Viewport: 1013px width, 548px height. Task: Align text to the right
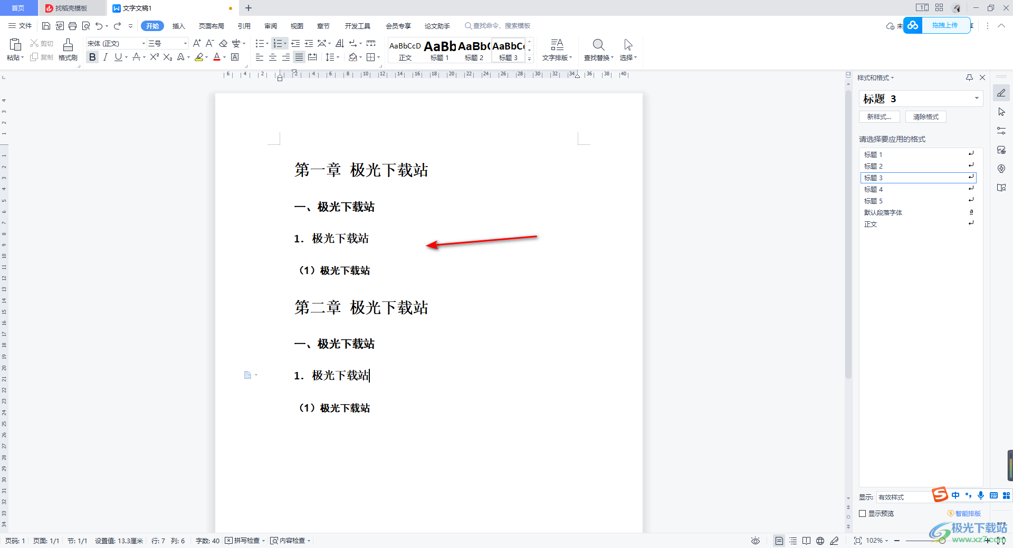point(286,57)
